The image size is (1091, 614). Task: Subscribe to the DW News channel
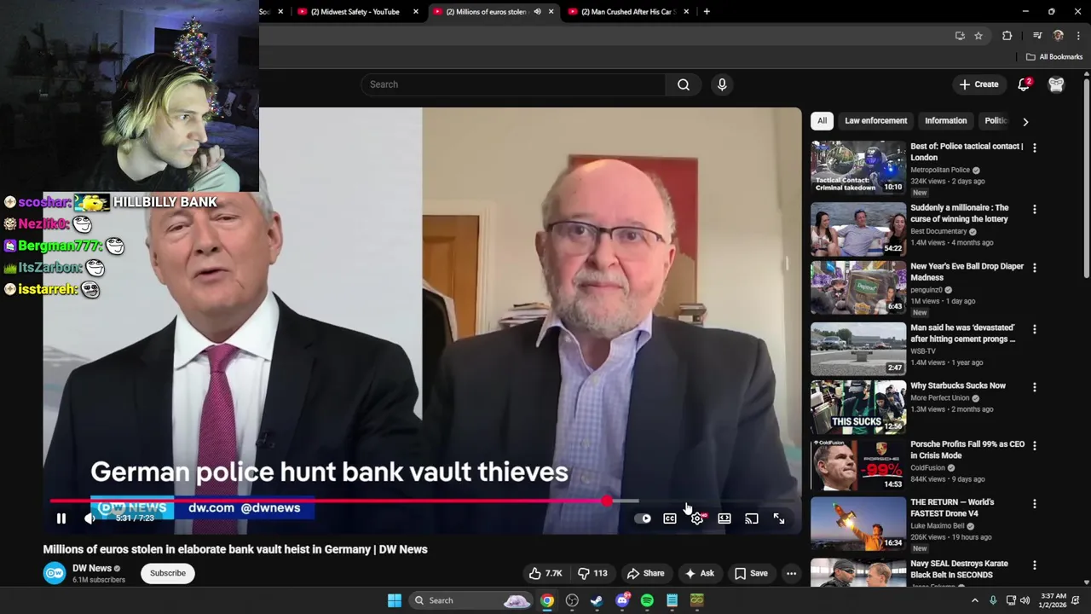point(168,573)
